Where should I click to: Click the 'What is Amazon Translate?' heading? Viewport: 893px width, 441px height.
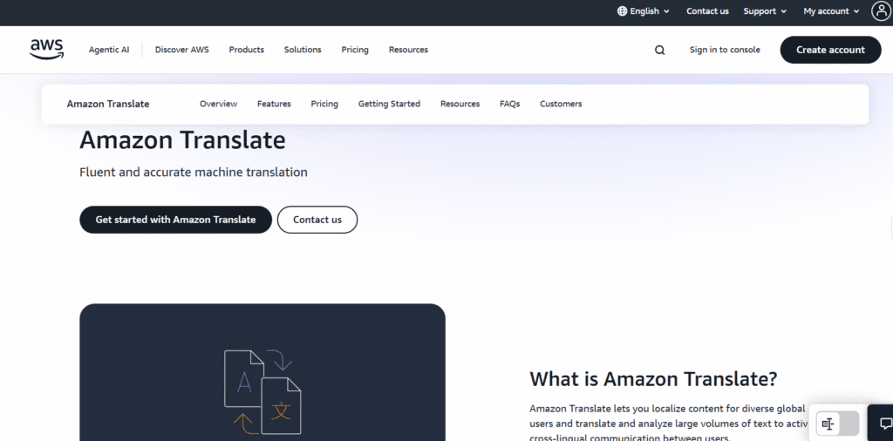point(653,378)
